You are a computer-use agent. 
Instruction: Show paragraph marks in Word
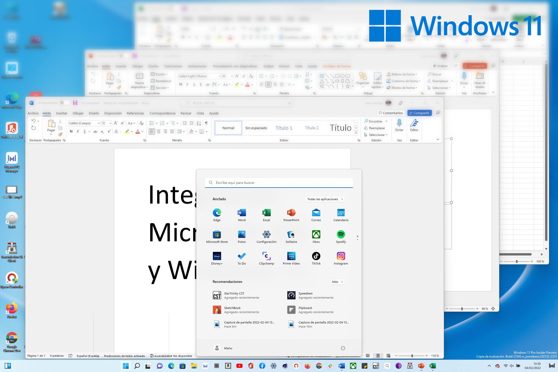point(206,123)
